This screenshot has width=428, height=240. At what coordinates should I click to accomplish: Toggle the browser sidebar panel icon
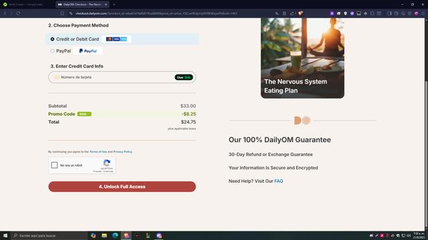(x=389, y=13)
